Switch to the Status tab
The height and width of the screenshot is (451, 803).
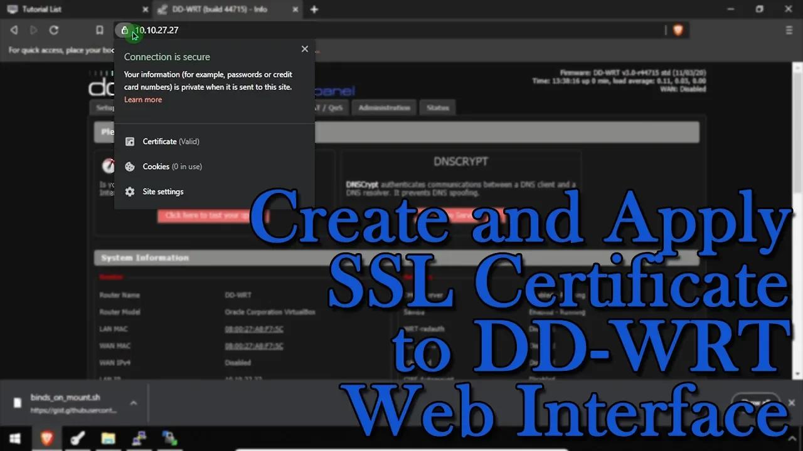pos(437,107)
